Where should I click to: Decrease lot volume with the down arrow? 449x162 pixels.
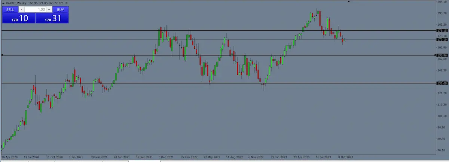tap(21, 9)
